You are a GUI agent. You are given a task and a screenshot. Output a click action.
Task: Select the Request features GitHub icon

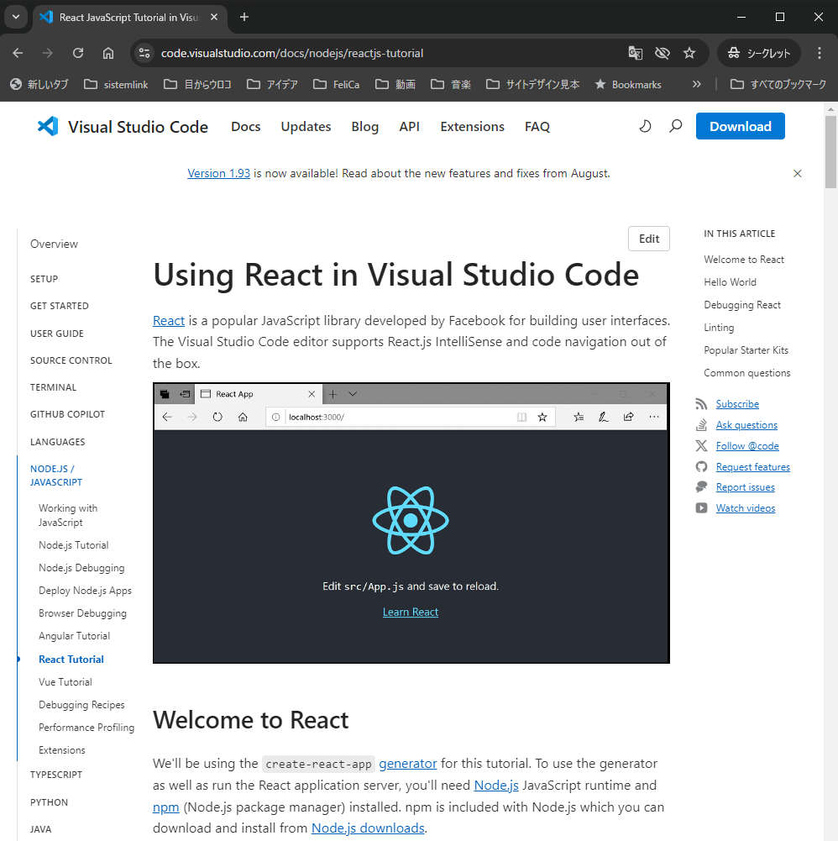[x=701, y=466]
